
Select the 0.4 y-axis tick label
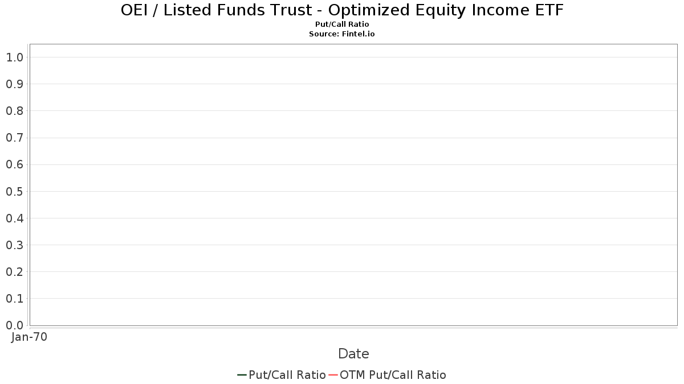coord(14,218)
